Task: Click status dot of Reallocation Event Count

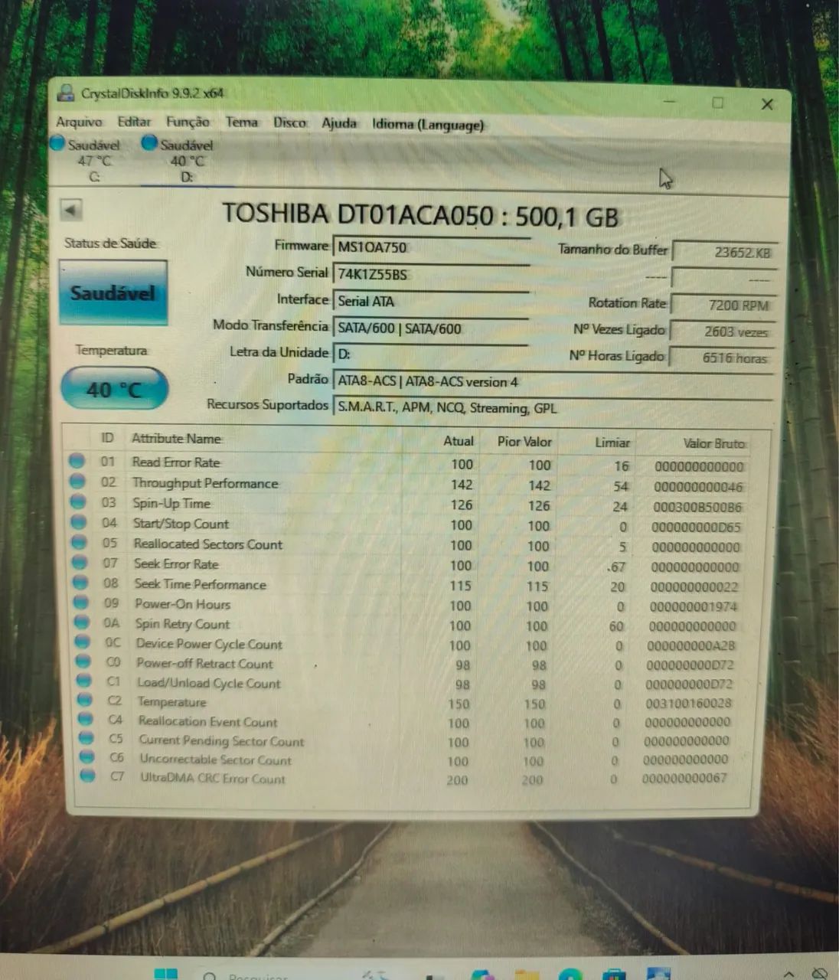Action: 87,719
